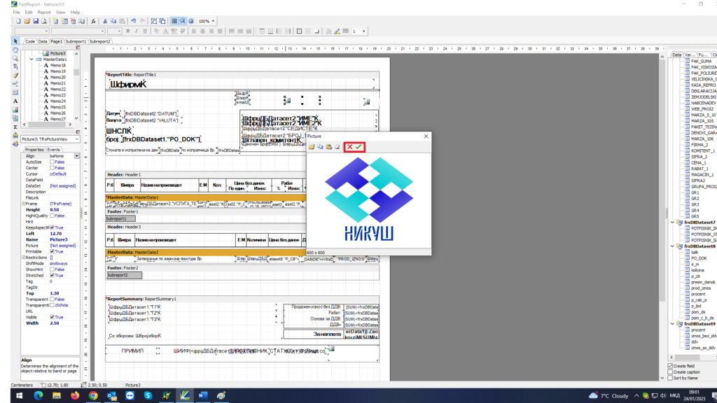Toggle Visible property checkbox

(x=52, y=317)
